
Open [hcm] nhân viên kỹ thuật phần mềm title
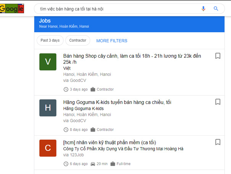pyautogui.click(x=110, y=142)
